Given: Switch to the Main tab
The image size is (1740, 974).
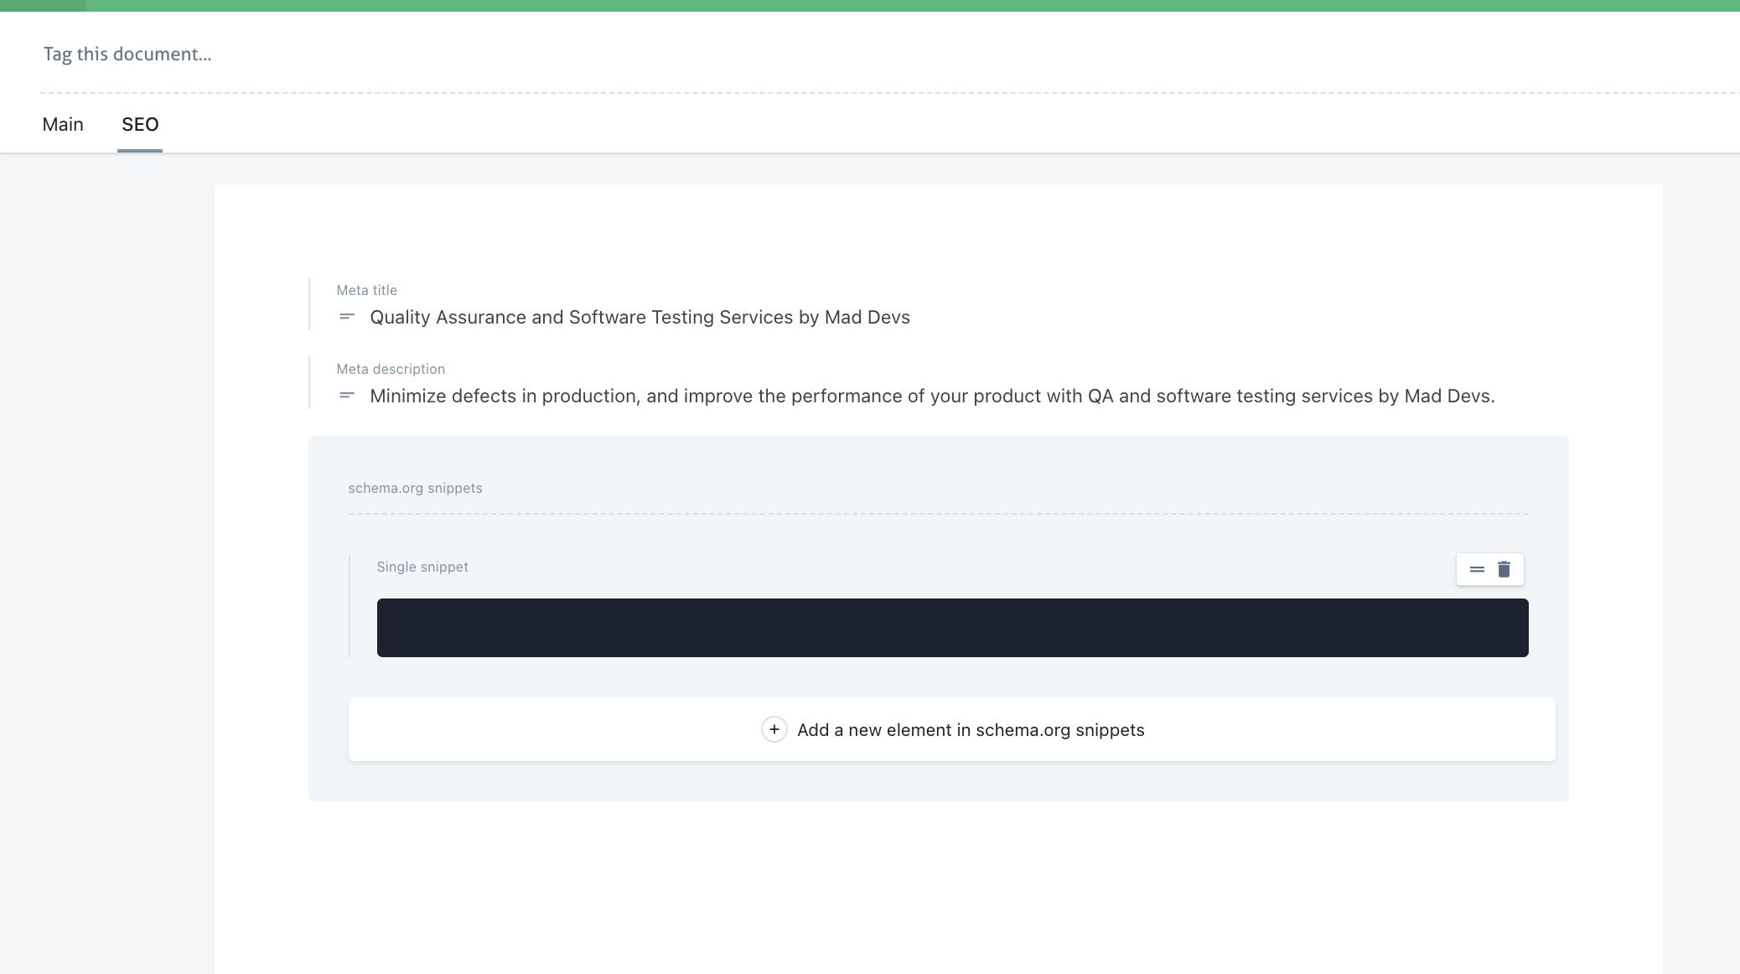Looking at the screenshot, I should [x=63, y=124].
